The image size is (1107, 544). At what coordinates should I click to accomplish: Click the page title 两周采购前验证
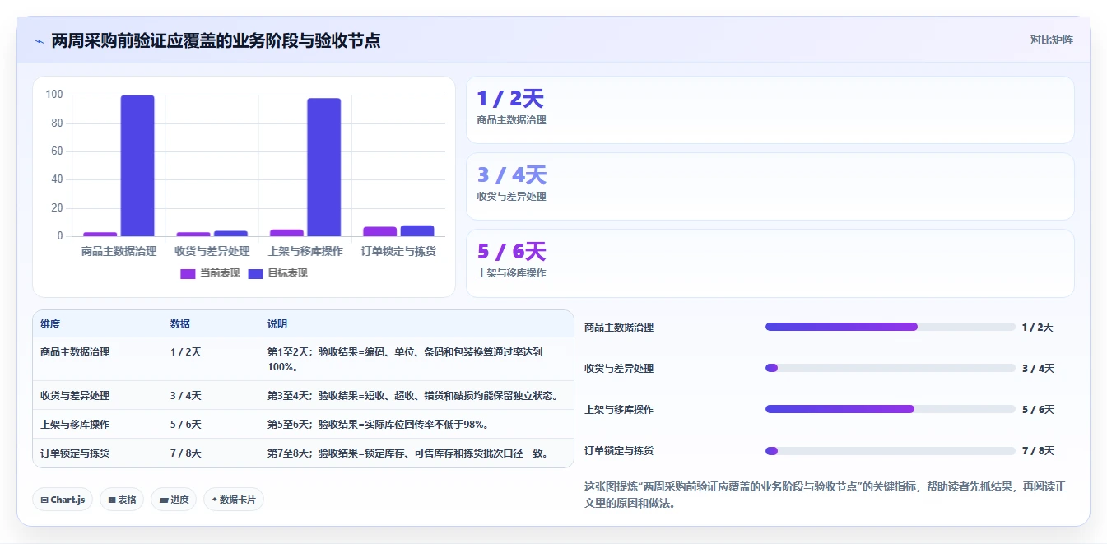[216, 40]
